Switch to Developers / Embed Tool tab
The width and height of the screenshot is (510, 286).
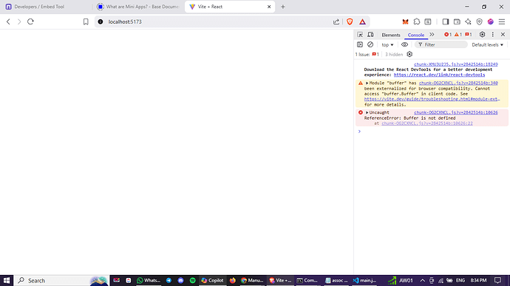click(x=45, y=7)
